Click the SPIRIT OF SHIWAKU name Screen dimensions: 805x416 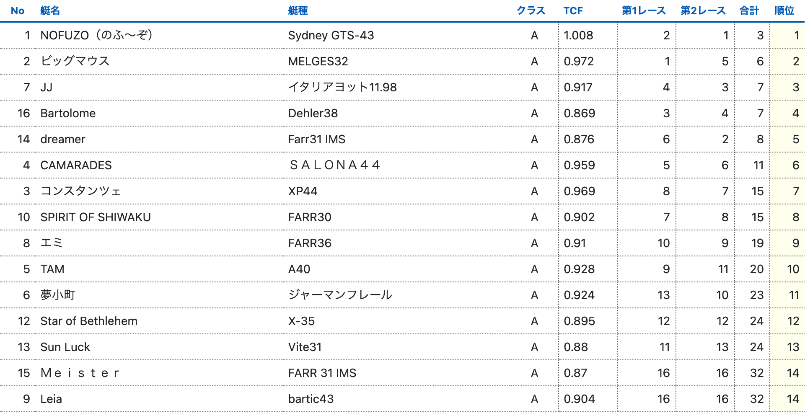click(96, 217)
